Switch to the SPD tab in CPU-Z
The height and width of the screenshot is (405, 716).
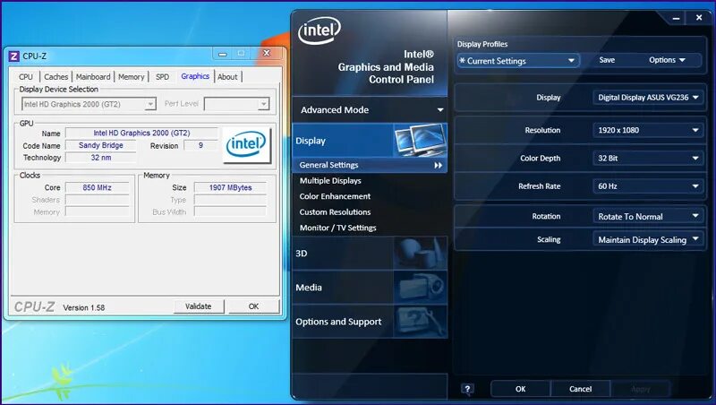[x=162, y=77]
